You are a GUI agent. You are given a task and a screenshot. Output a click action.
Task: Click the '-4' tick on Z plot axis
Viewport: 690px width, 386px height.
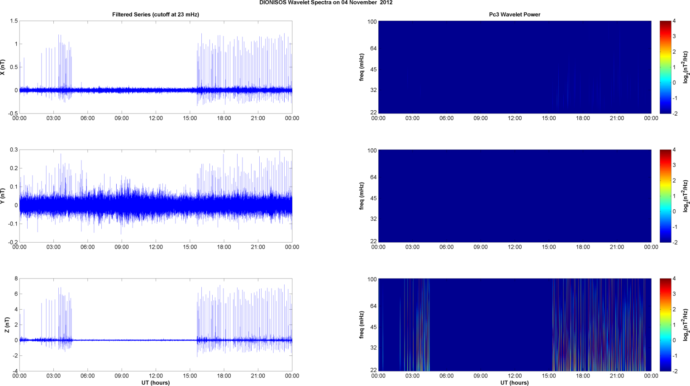pos(15,371)
